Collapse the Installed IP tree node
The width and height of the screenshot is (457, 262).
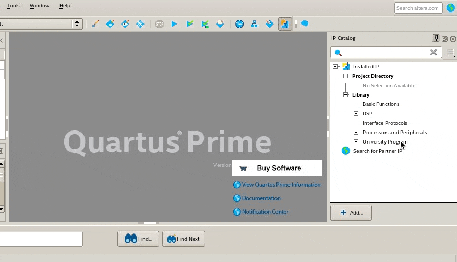(x=335, y=66)
